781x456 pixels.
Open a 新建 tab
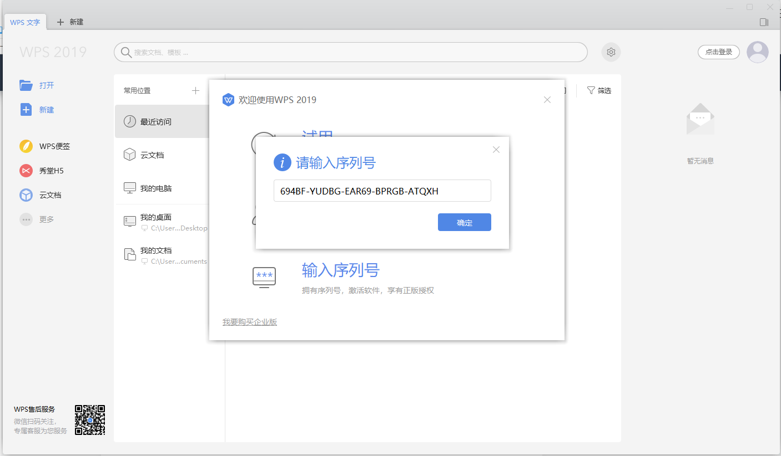tap(70, 22)
